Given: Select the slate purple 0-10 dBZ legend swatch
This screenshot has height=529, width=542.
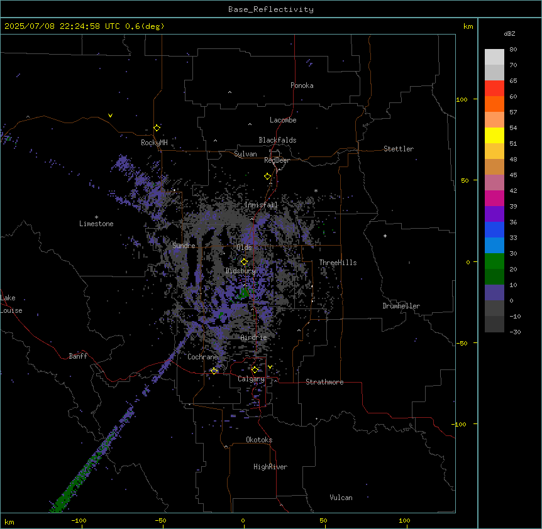Looking at the screenshot, I should (494, 293).
